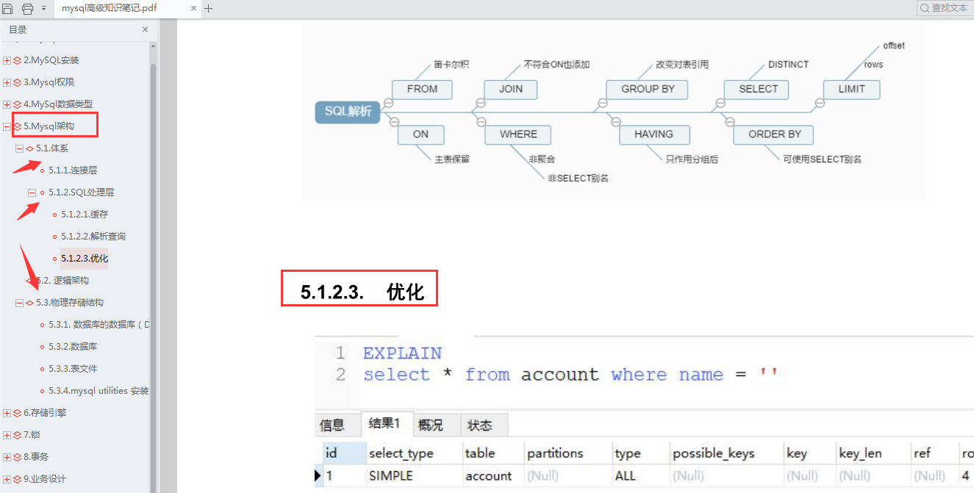Go to bookmark 5.3.物理存储结构

point(70,303)
